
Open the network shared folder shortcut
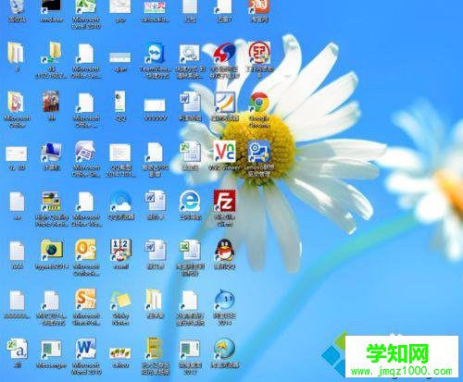click(x=51, y=53)
